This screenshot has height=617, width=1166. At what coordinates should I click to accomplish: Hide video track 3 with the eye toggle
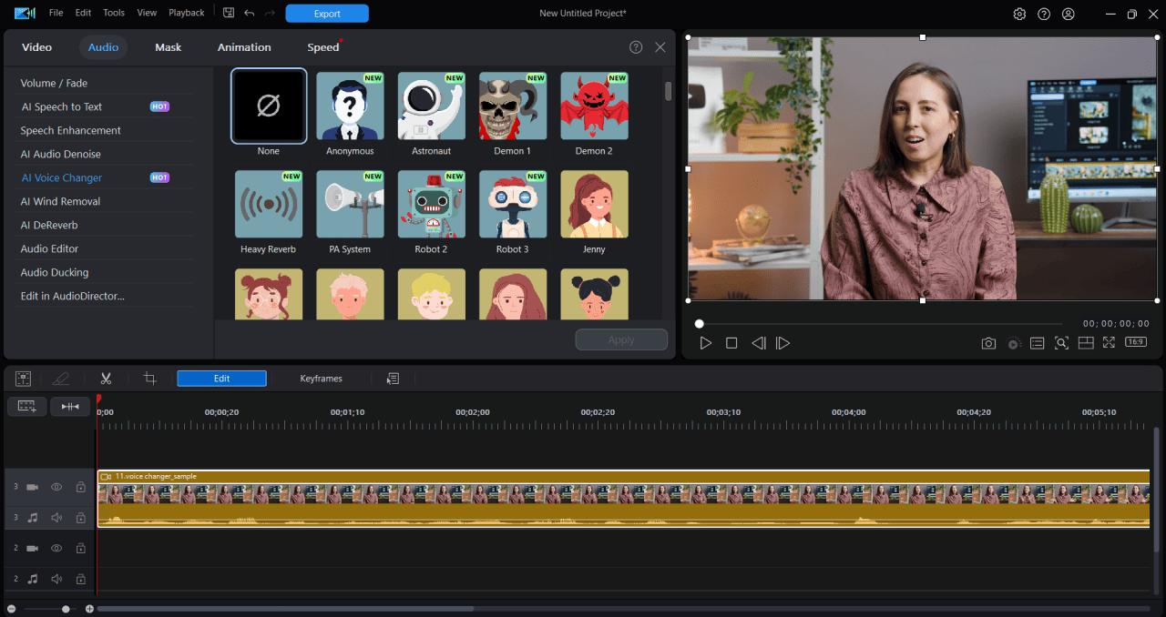pyautogui.click(x=56, y=487)
